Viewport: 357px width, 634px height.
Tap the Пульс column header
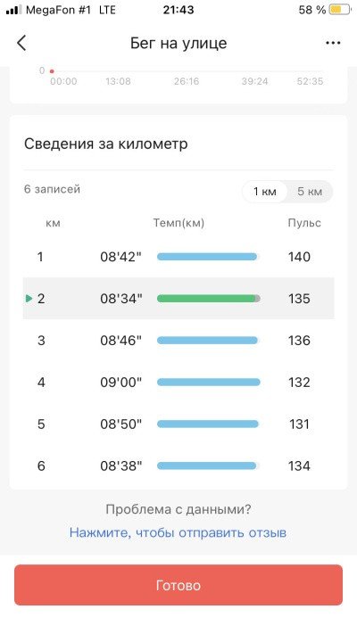(304, 223)
